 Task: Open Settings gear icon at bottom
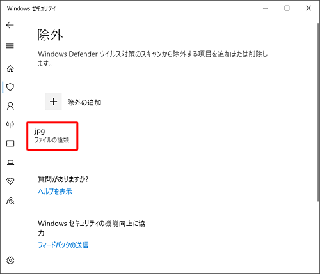pyautogui.click(x=10, y=261)
